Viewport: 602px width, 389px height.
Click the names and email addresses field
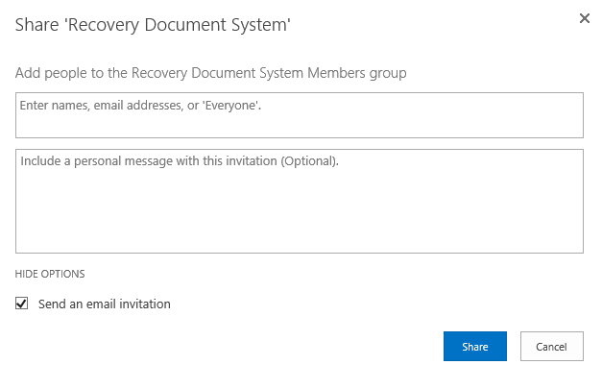click(299, 115)
